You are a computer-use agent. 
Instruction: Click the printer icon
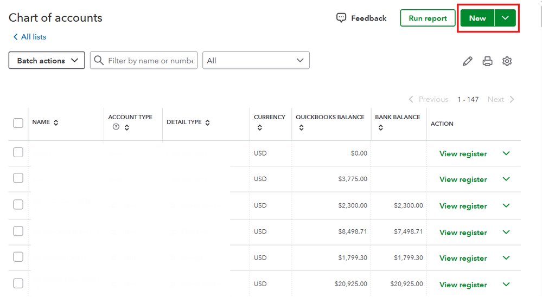point(488,61)
